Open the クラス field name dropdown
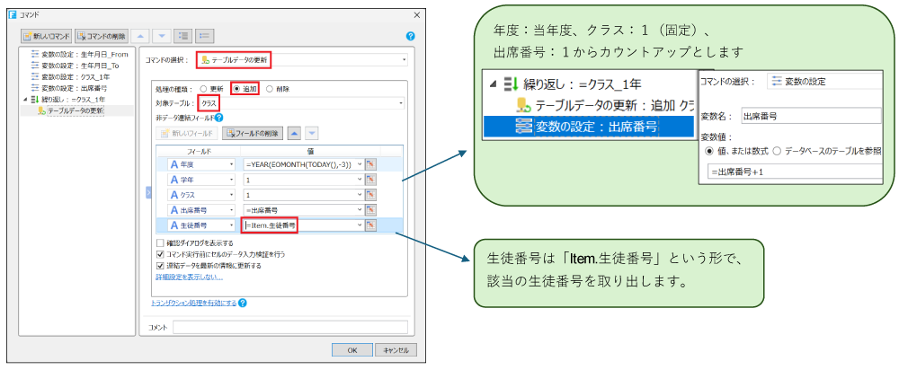 [232, 195]
